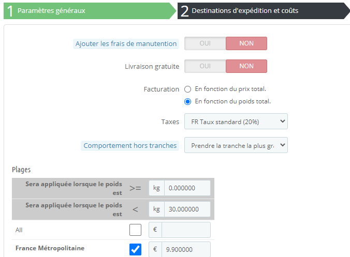Open the Taxes dropdown

(x=236, y=122)
